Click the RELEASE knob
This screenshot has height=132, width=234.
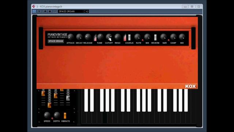coord(88,37)
